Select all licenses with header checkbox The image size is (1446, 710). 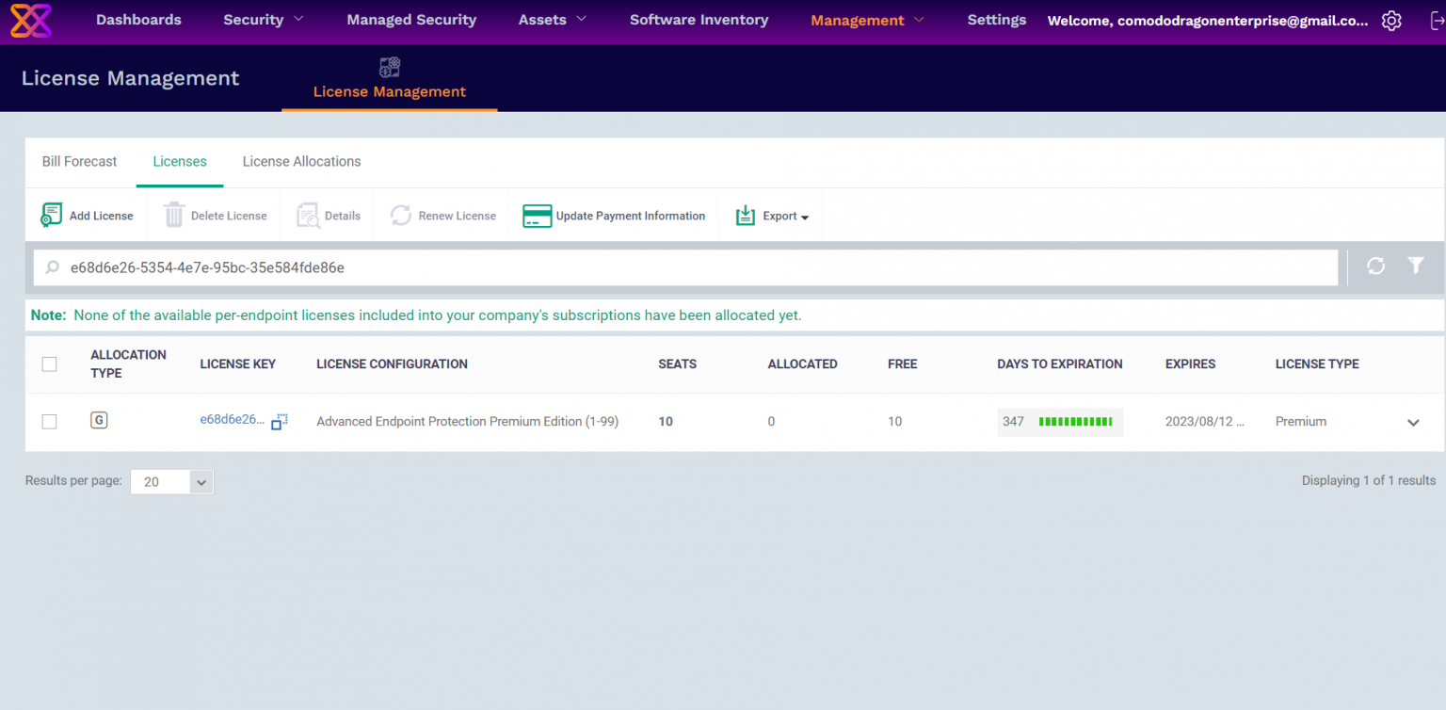click(x=50, y=364)
